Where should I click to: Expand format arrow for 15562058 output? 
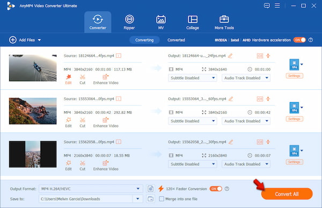pos(302,151)
